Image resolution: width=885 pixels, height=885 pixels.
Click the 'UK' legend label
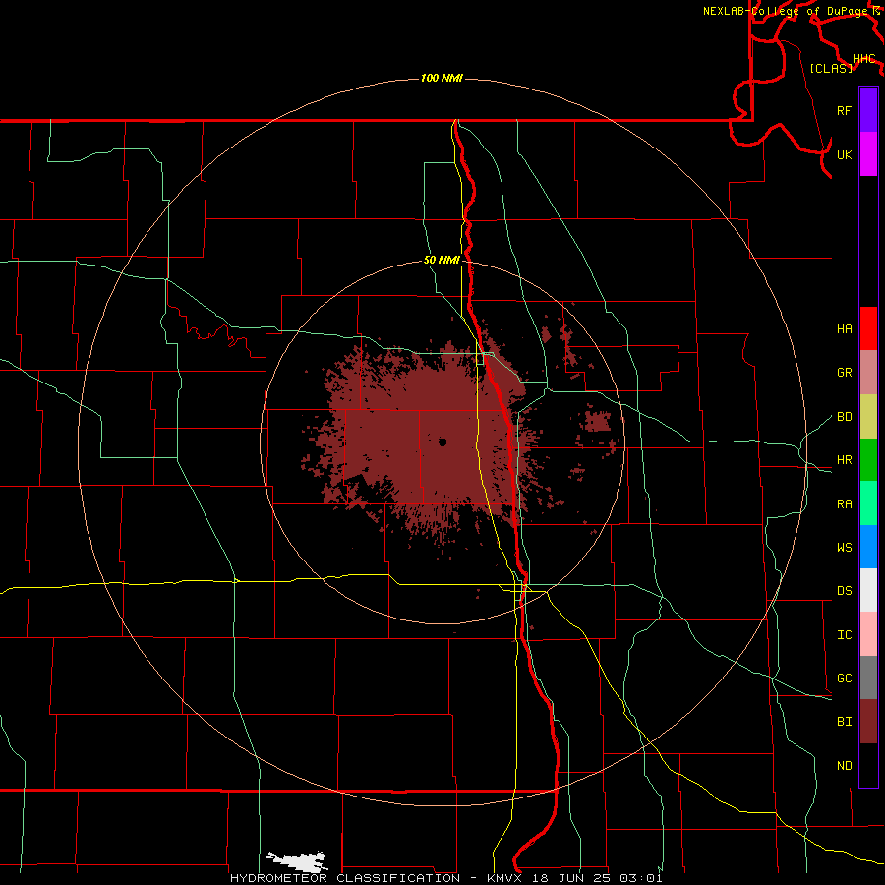(x=844, y=154)
